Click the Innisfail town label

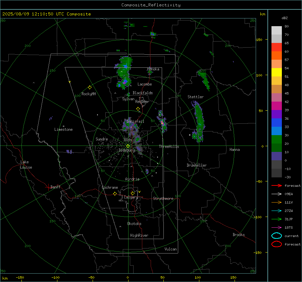click(x=135, y=121)
